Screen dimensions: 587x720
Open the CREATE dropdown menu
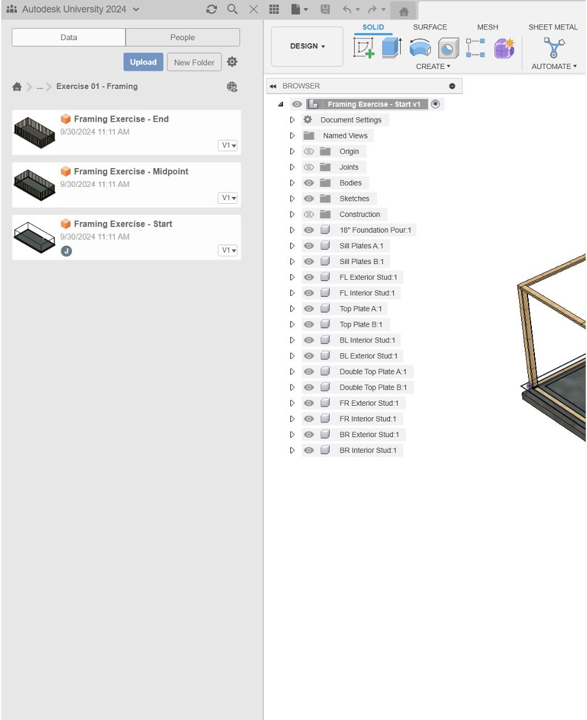433,66
